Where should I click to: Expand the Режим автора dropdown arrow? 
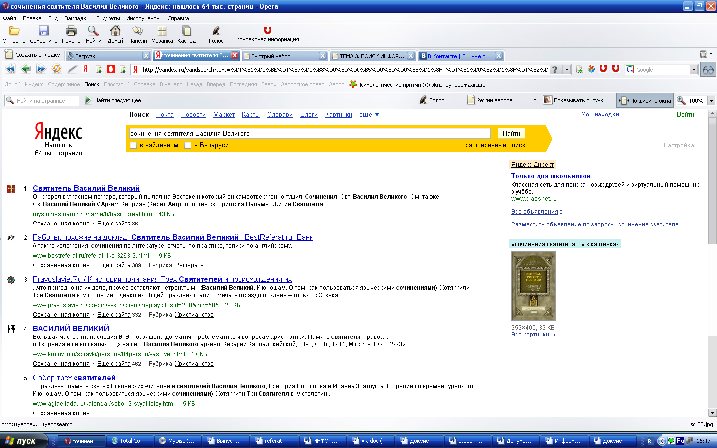coord(535,100)
